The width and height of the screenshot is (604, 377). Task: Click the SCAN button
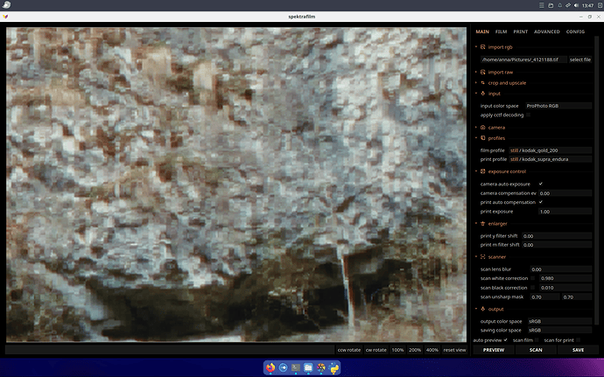point(536,350)
